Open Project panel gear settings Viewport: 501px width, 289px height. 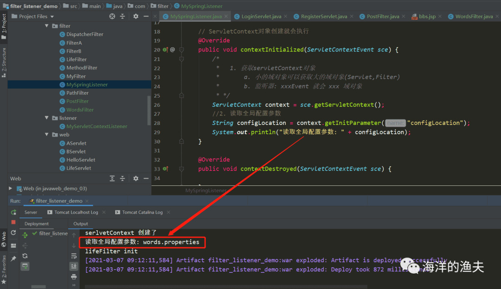click(x=136, y=16)
